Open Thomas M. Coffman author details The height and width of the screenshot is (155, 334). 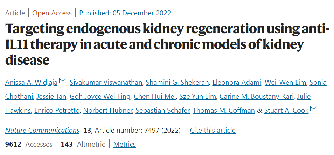coord(224,111)
